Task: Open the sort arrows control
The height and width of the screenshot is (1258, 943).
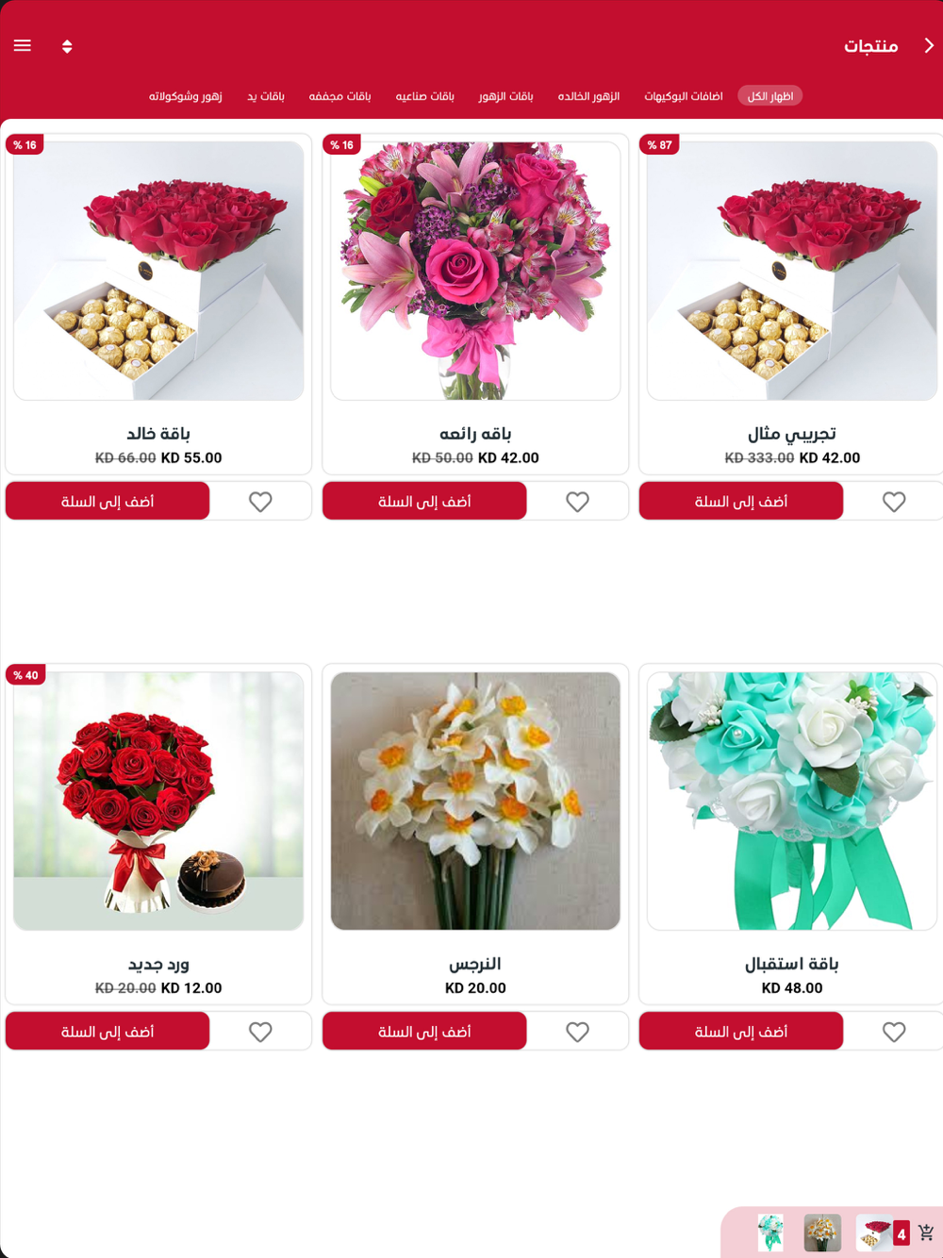Action: coord(67,46)
